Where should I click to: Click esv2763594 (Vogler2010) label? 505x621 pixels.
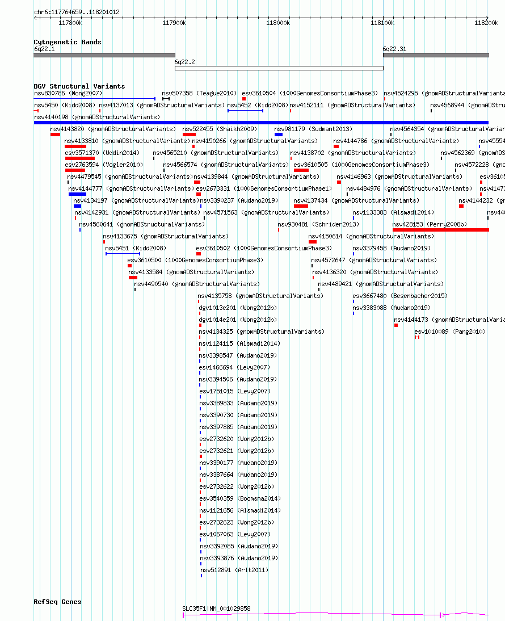104,165
